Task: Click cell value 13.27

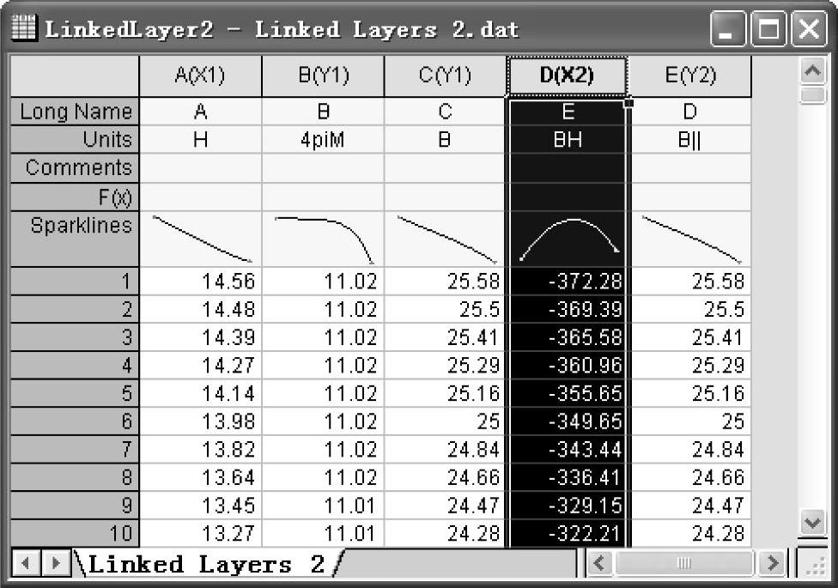Action: pyautogui.click(x=200, y=533)
